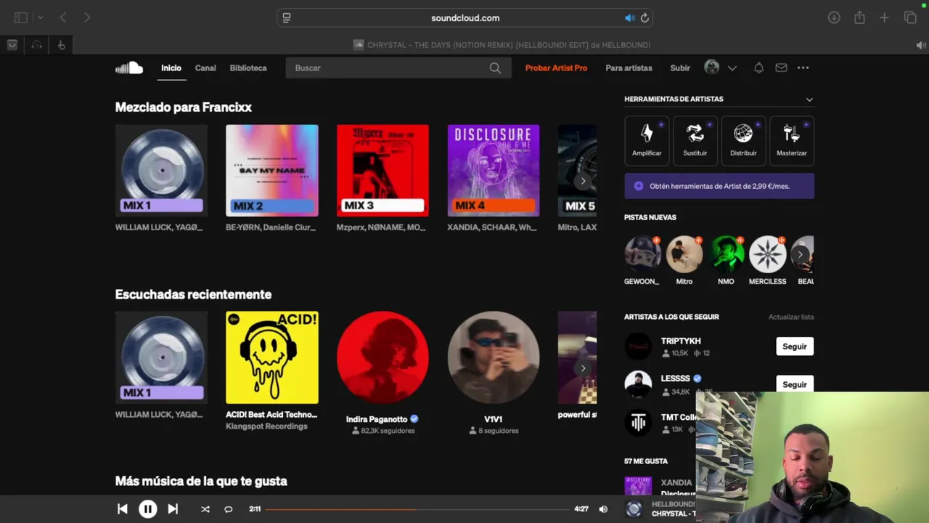Seek in the playback progress bar
This screenshot has width=929, height=523.
pos(417,509)
